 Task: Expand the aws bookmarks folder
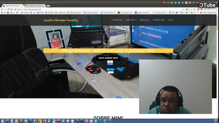33,13
